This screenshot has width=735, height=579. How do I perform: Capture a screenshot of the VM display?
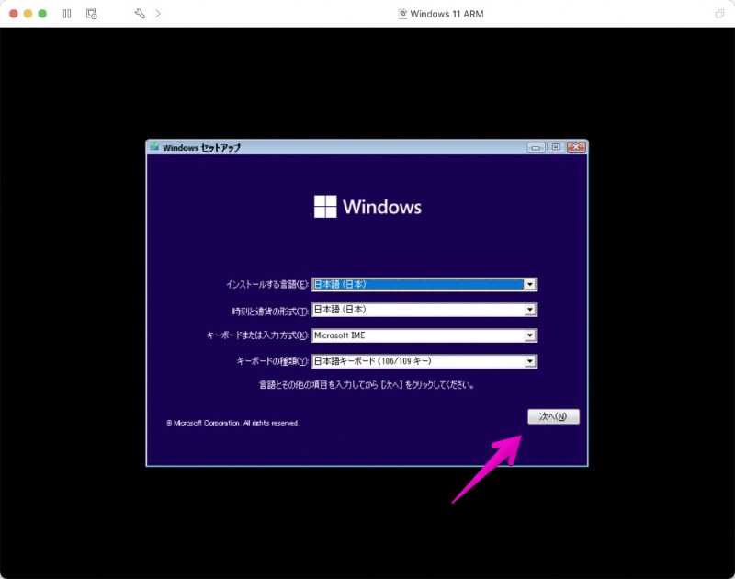coord(93,14)
